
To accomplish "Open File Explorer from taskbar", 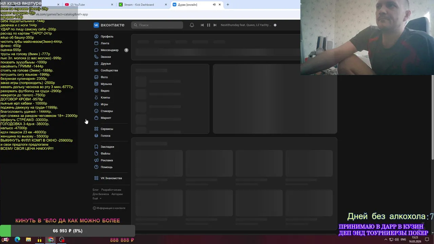I will [28, 240].
